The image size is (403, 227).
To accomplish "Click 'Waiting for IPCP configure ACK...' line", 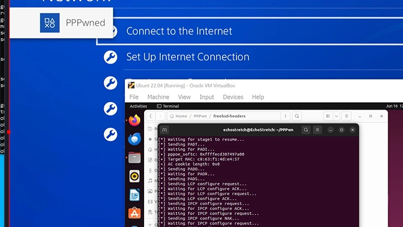I will coord(204,208).
